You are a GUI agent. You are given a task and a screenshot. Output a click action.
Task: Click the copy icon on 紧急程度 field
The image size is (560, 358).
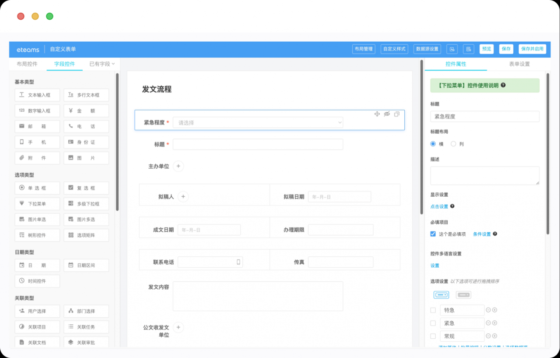397,114
